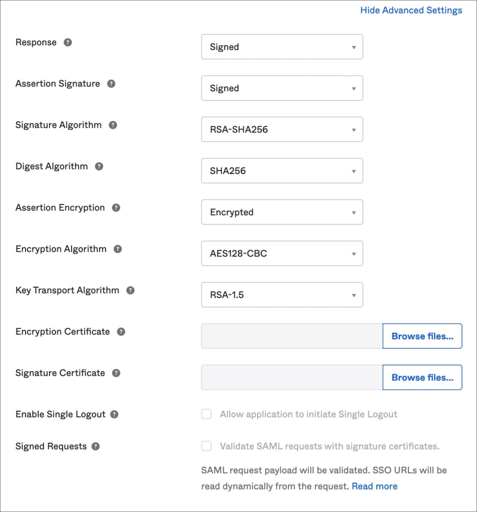This screenshot has width=477, height=512.
Task: Click Hide Advanced Settings link
Action: tap(411, 10)
